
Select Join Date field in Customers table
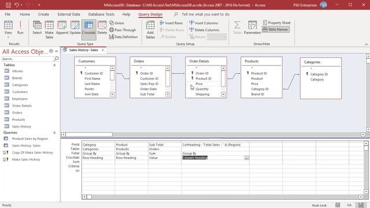(91, 94)
